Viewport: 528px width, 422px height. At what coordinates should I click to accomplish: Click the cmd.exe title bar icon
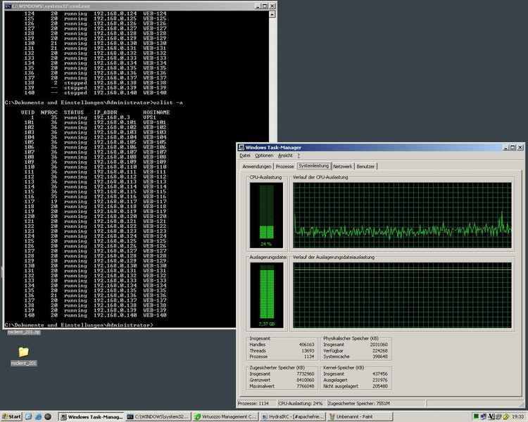pyautogui.click(x=5, y=5)
